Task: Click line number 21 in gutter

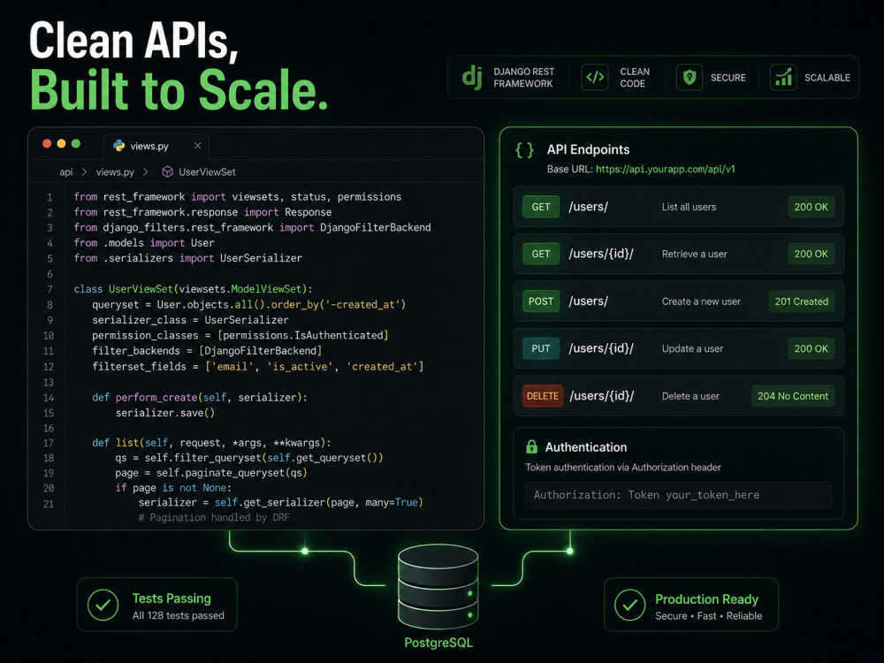Action: [x=49, y=504]
